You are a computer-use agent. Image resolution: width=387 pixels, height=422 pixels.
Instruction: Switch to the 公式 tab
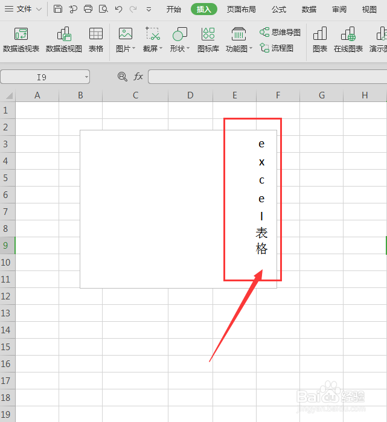[279, 10]
